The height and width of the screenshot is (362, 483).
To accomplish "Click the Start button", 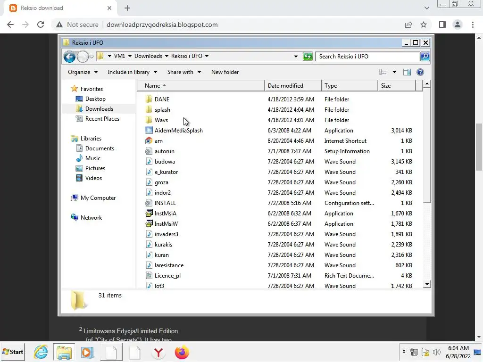I will tap(13, 352).
